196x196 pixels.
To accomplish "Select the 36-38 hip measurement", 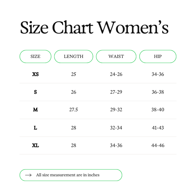I will 158,92.
